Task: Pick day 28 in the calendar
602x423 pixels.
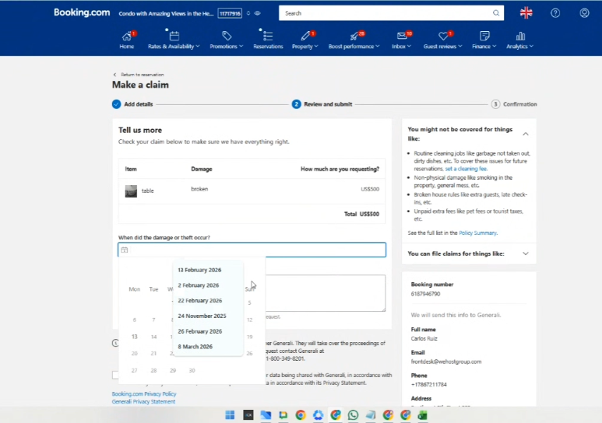Action: pyautogui.click(x=153, y=370)
